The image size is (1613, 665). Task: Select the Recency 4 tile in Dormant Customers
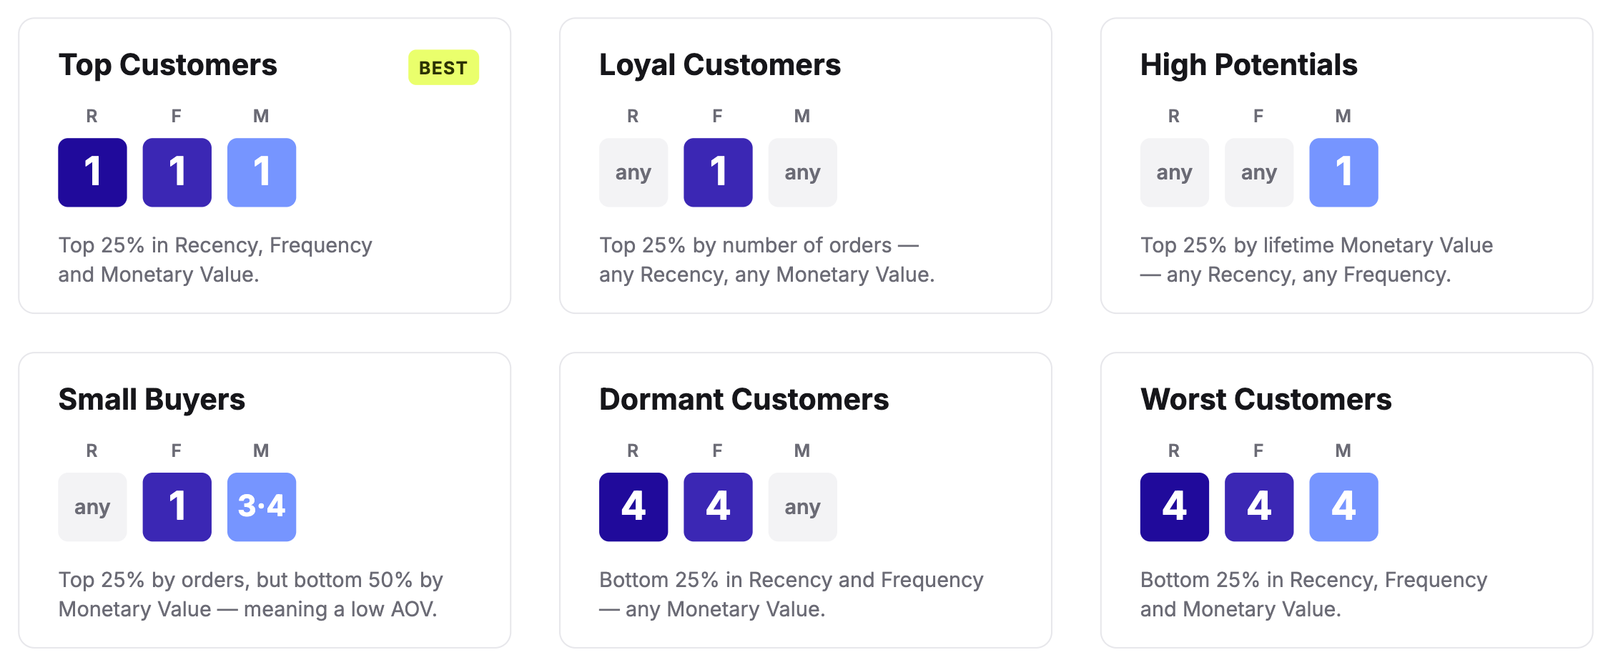pos(633,507)
